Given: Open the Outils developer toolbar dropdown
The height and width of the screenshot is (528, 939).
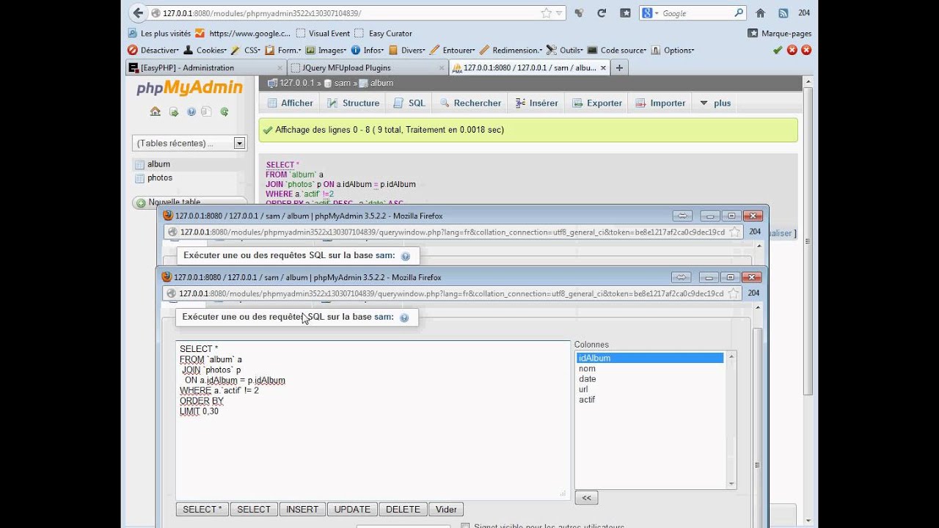Looking at the screenshot, I should [565, 50].
